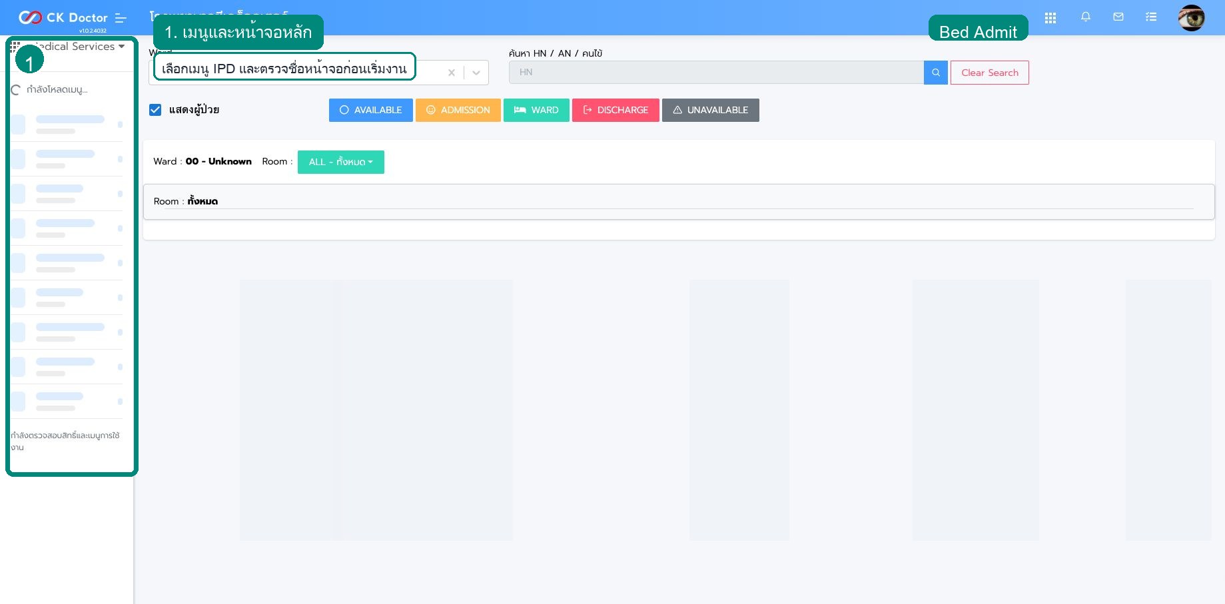Image resolution: width=1225 pixels, height=604 pixels.
Task: Click the DISCHARGE filter button
Action: click(x=615, y=110)
